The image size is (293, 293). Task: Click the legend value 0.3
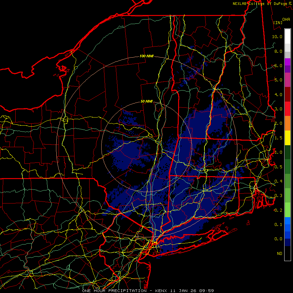coord(278,196)
